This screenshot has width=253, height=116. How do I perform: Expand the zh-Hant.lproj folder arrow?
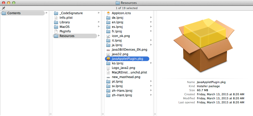coord(151,95)
